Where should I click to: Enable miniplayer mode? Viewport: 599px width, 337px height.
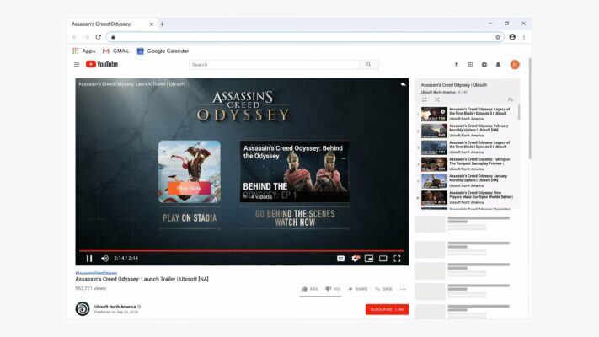click(x=369, y=259)
